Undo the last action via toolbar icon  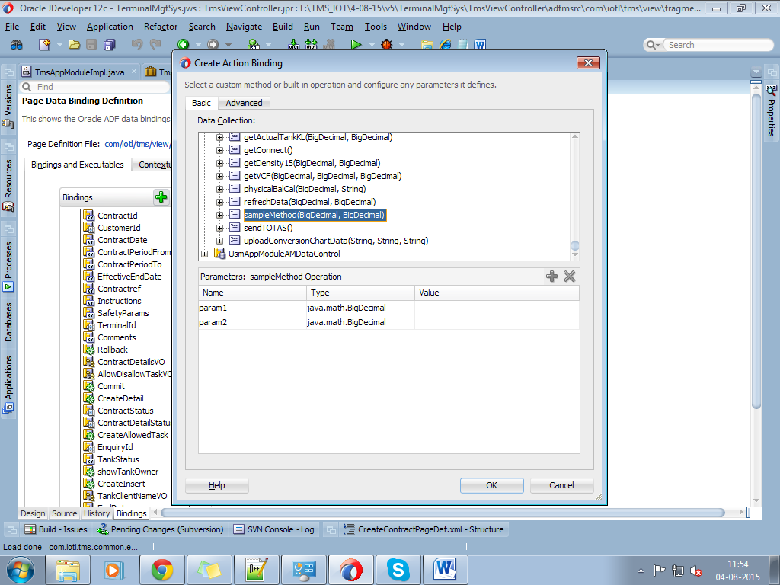click(x=137, y=44)
